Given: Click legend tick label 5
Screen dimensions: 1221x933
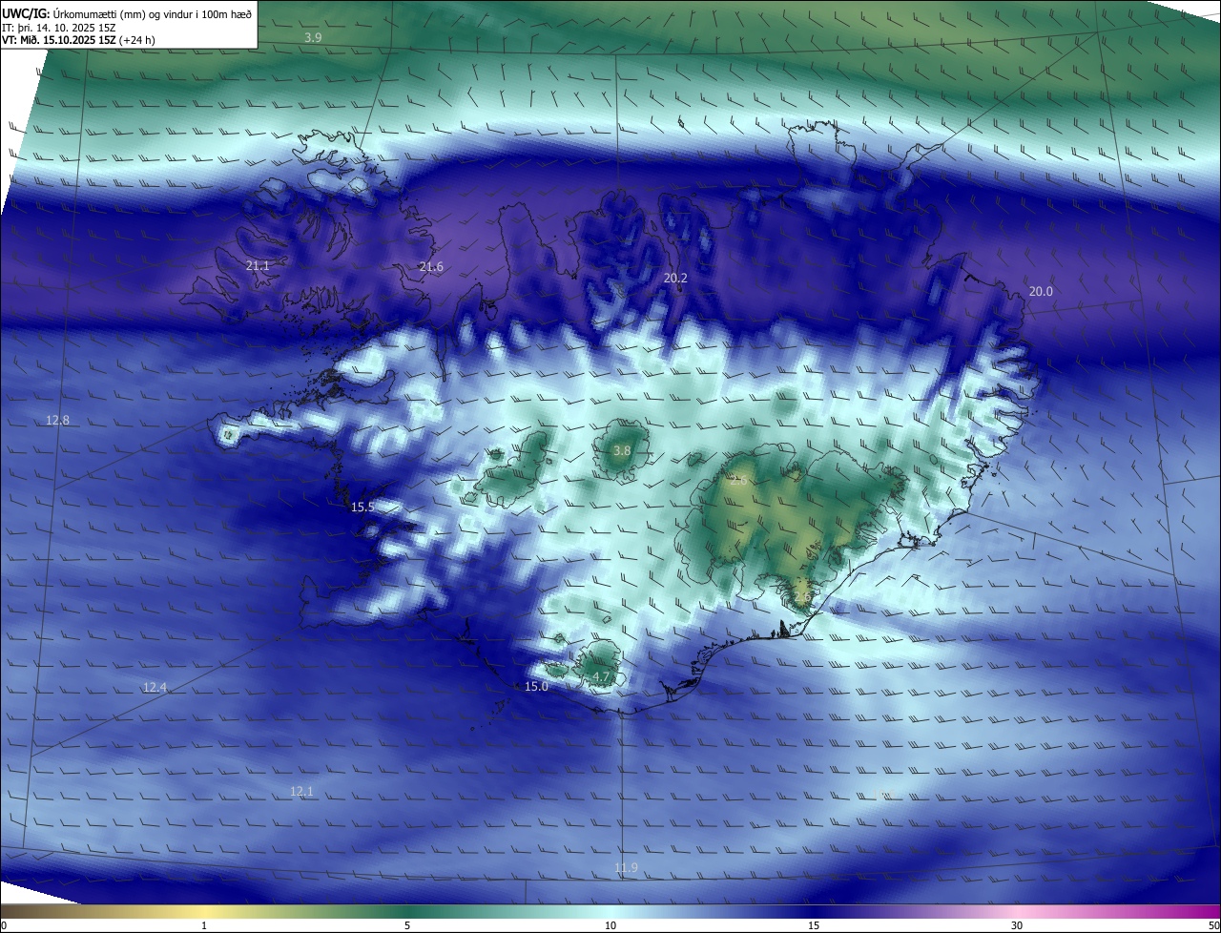Looking at the screenshot, I should coord(407,925).
